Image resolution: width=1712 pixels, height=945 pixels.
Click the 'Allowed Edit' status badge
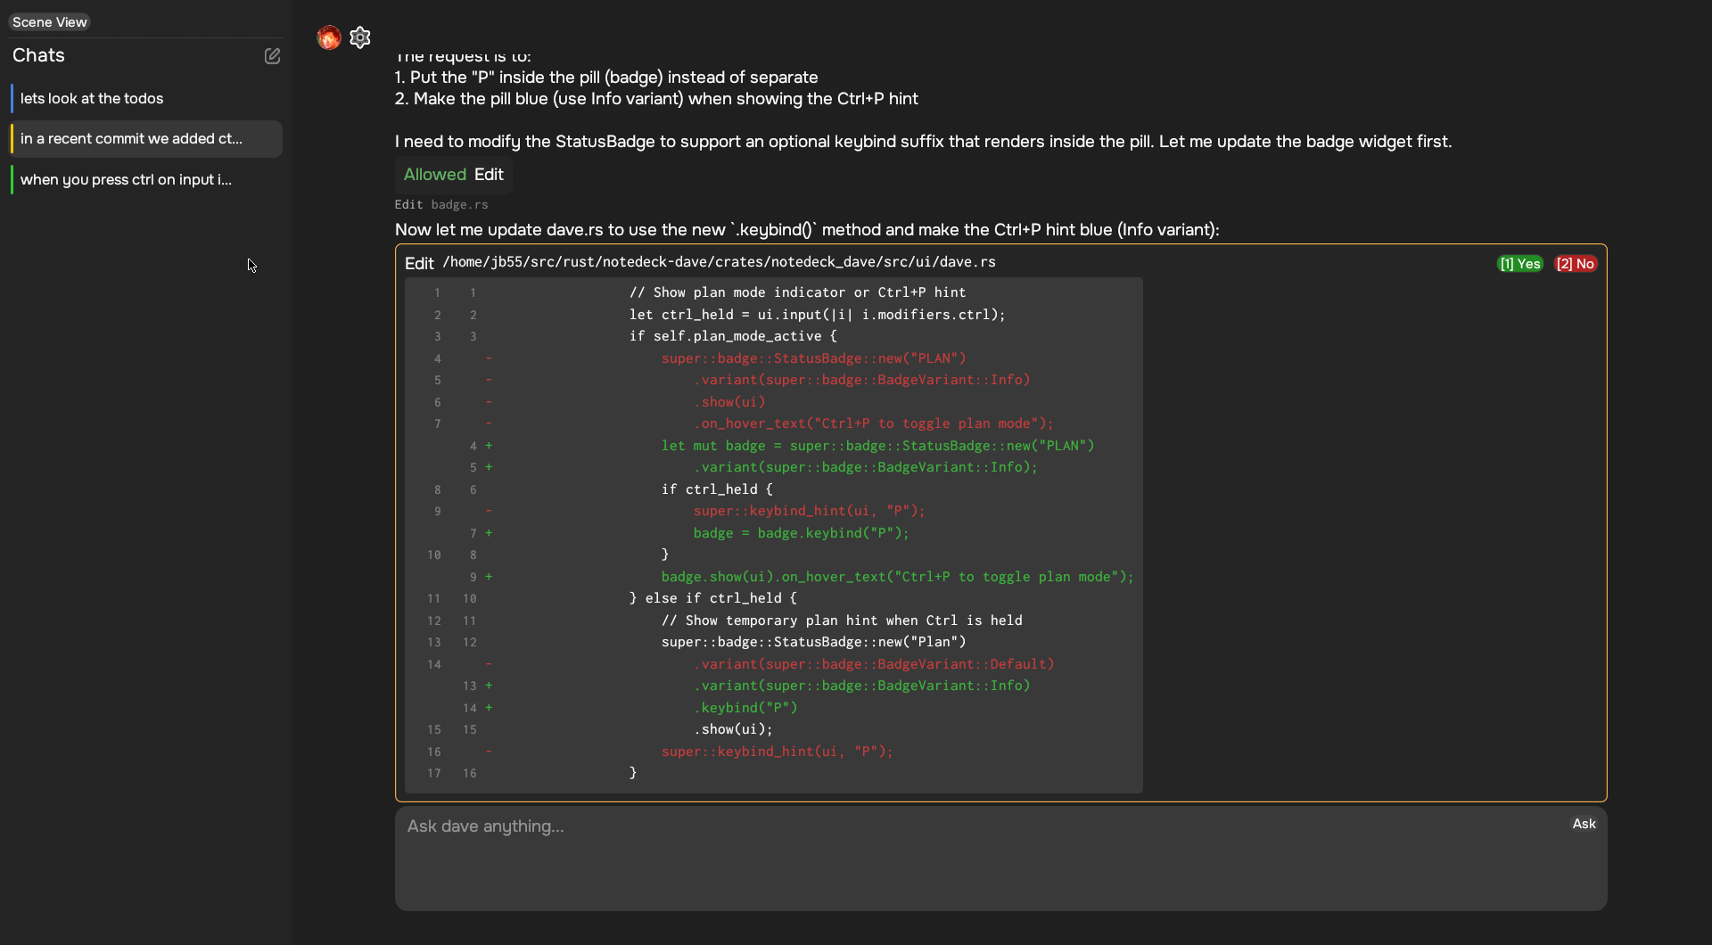(453, 175)
